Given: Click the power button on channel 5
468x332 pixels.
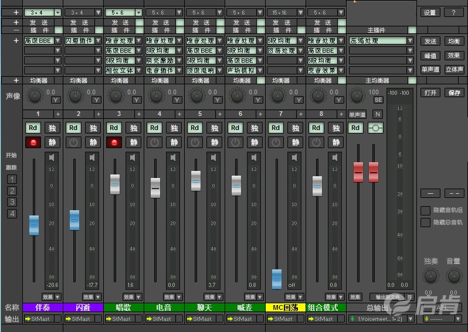Looking at the screenshot, I should pos(195,142).
